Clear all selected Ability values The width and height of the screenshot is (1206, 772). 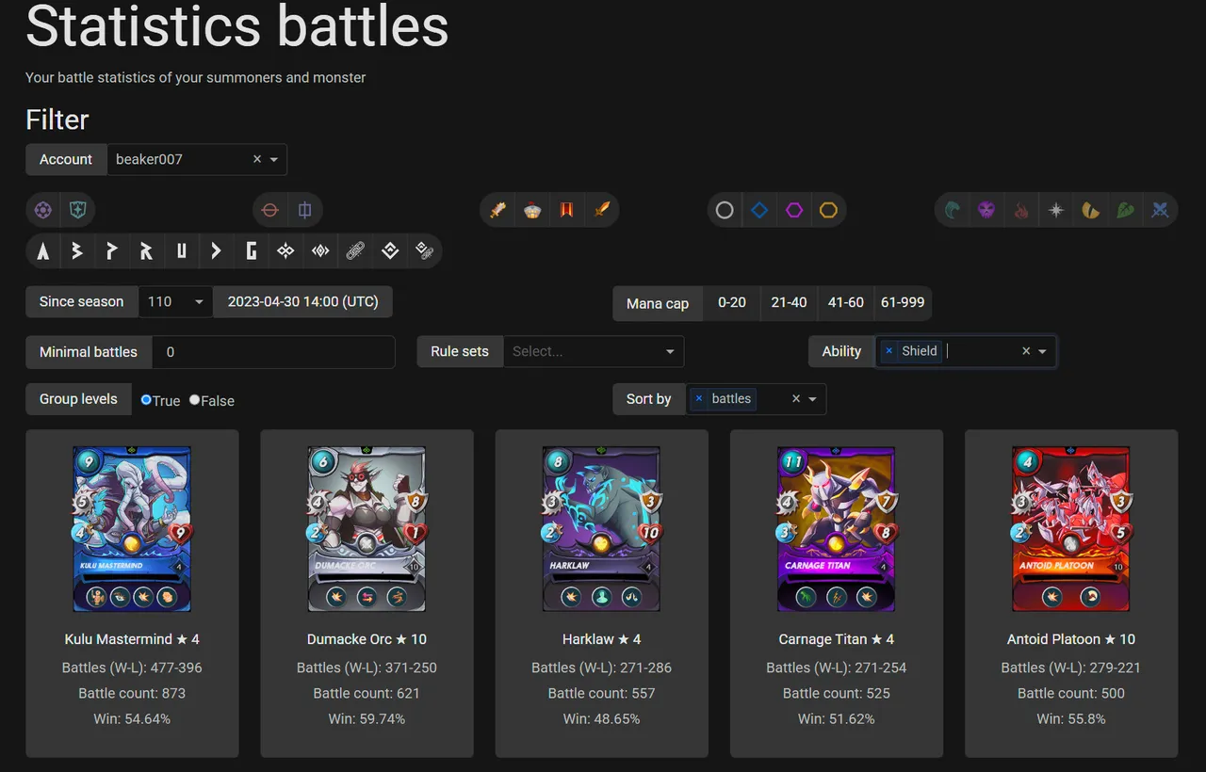[x=1026, y=351]
